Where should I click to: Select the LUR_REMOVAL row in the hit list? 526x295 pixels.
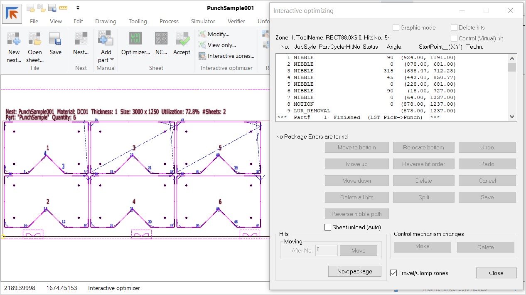click(312, 111)
